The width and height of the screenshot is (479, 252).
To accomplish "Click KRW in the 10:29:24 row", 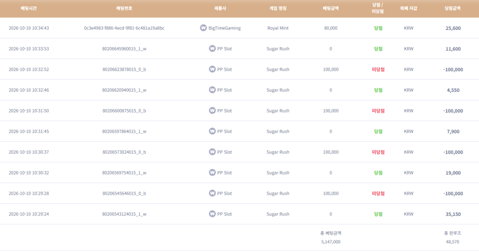I will [409, 214].
